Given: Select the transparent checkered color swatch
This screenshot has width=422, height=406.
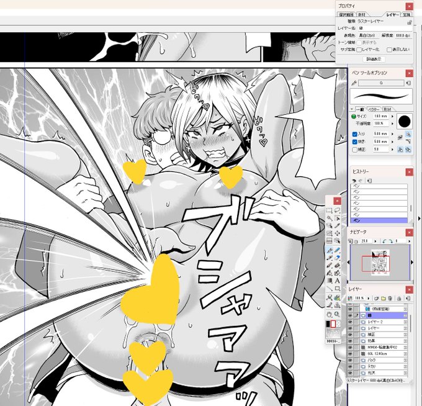Looking at the screenshot, I should click(338, 324).
